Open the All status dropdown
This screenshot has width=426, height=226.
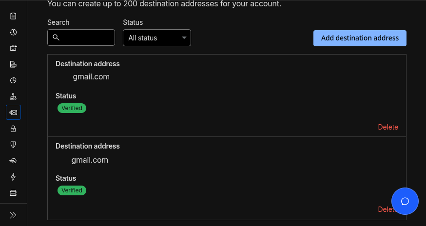click(156, 38)
